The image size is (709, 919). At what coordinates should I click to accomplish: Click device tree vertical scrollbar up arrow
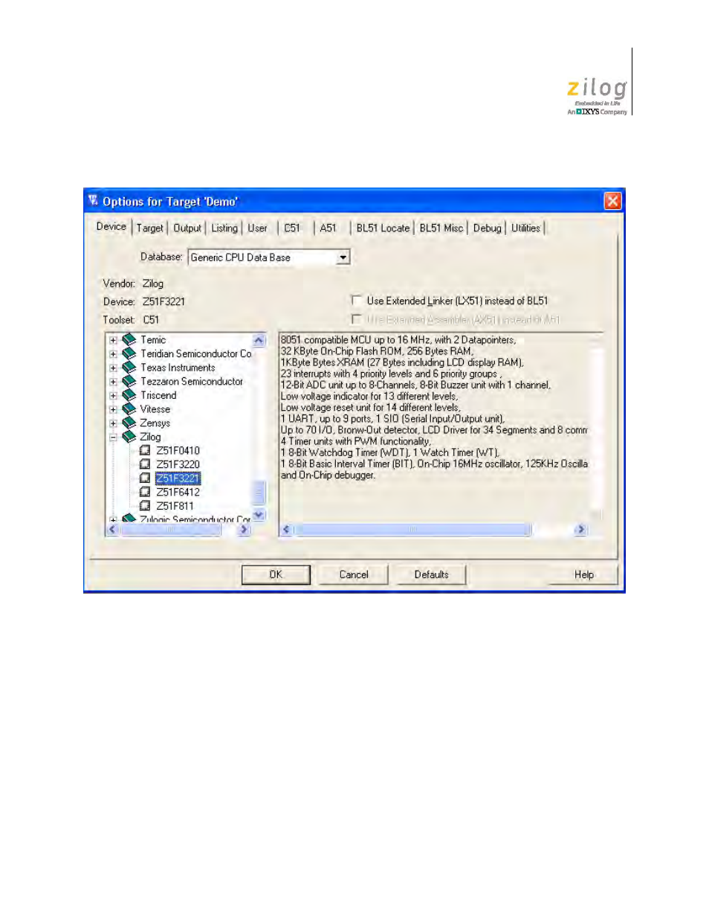(x=259, y=340)
